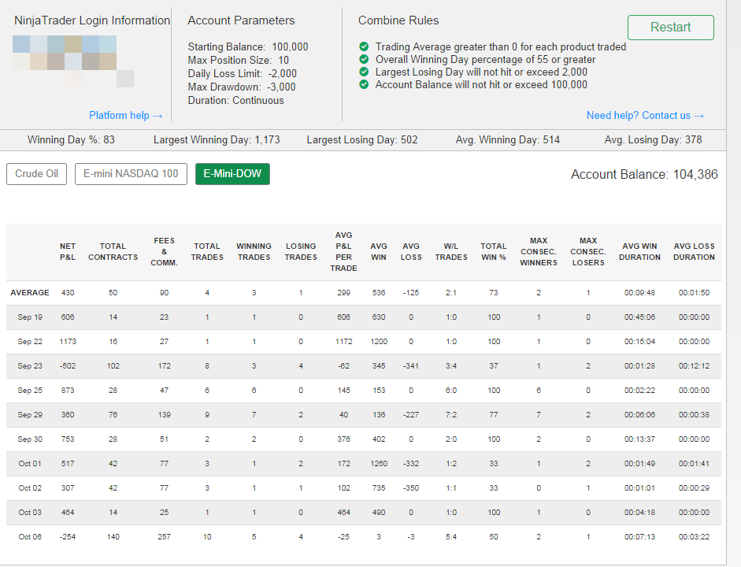
Task: Click the 1173 net P&L value for Sep 22
Action: point(68,342)
